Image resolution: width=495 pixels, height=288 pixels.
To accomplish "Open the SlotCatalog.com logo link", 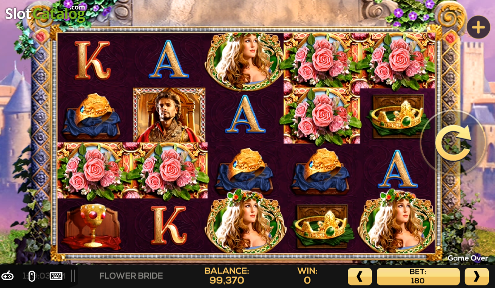I will click(45, 13).
